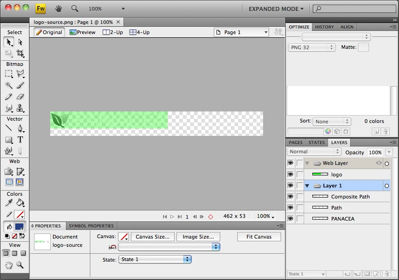Switch to the History tab
This screenshot has height=280, width=399.
[x=324, y=27]
